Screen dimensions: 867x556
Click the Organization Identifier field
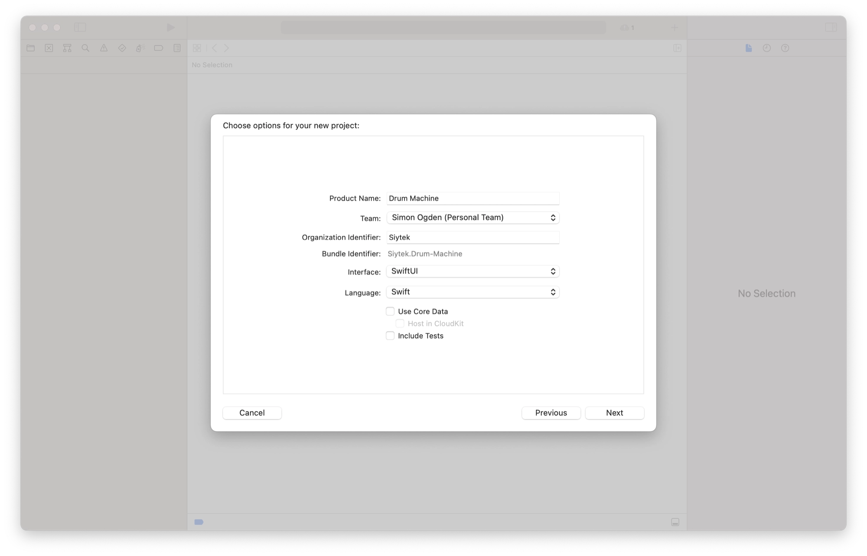(x=473, y=237)
